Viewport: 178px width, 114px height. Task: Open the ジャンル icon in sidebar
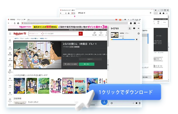[10, 100]
